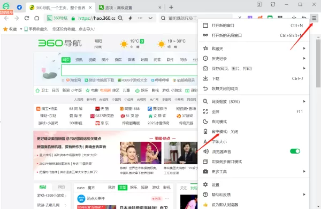The height and width of the screenshot is (209, 321).
Task: Open the address bar three-dots menu
Action: point(140,18)
